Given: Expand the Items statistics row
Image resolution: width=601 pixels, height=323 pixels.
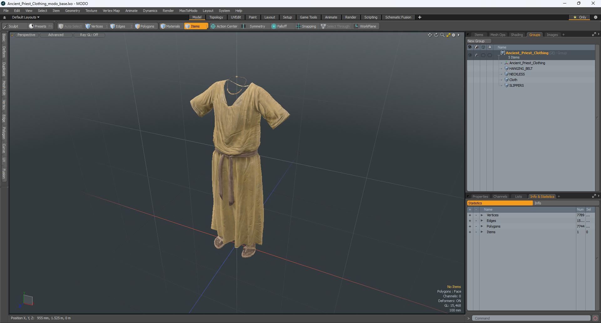Looking at the screenshot, I should (x=482, y=232).
